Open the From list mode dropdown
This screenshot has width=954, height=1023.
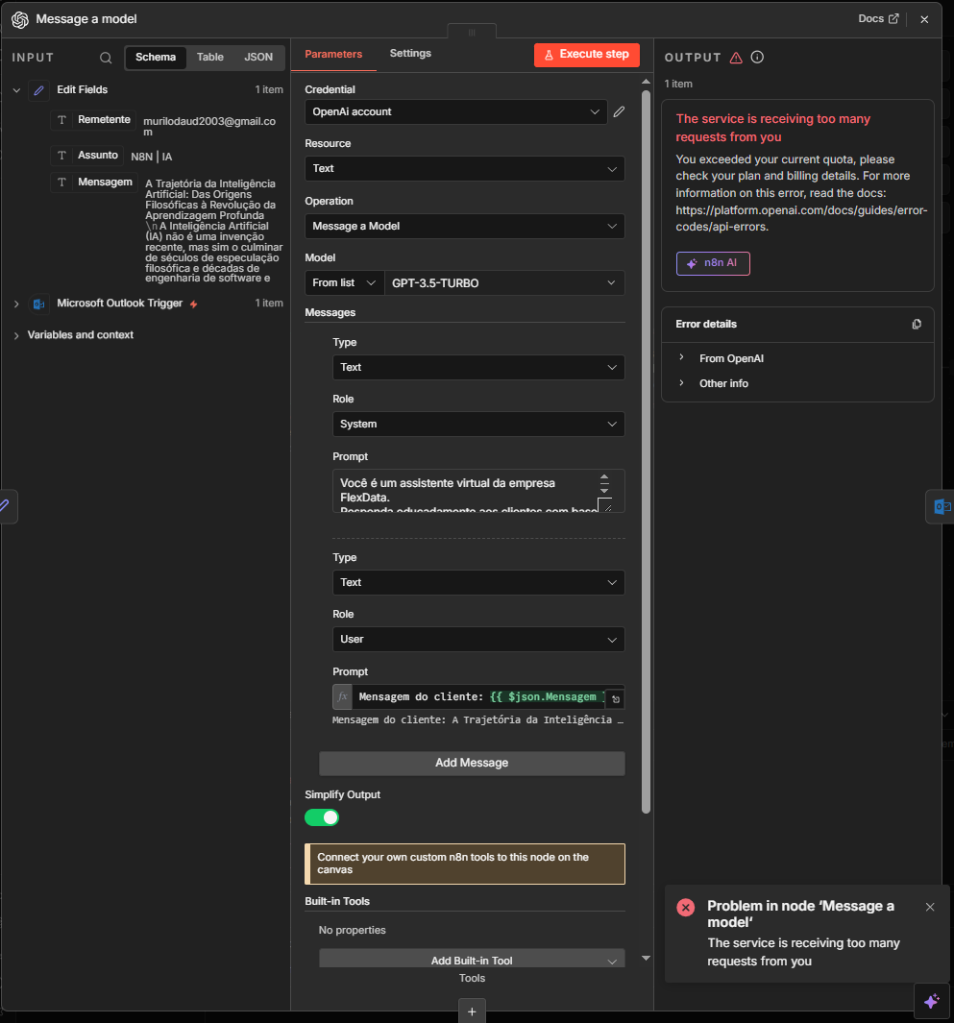pyautogui.click(x=345, y=283)
